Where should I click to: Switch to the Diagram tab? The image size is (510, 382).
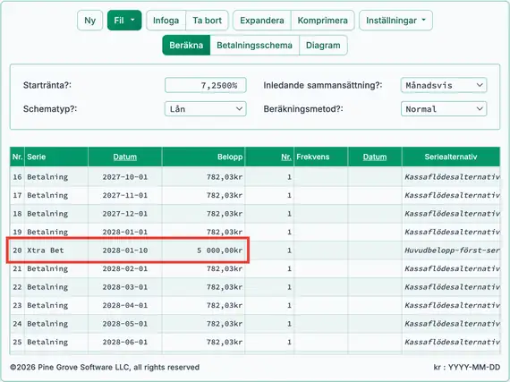click(x=323, y=46)
